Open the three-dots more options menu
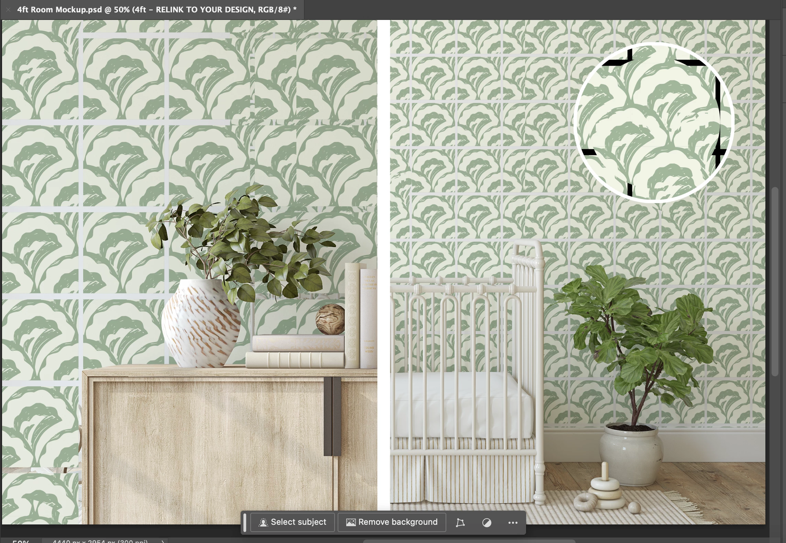 513,523
